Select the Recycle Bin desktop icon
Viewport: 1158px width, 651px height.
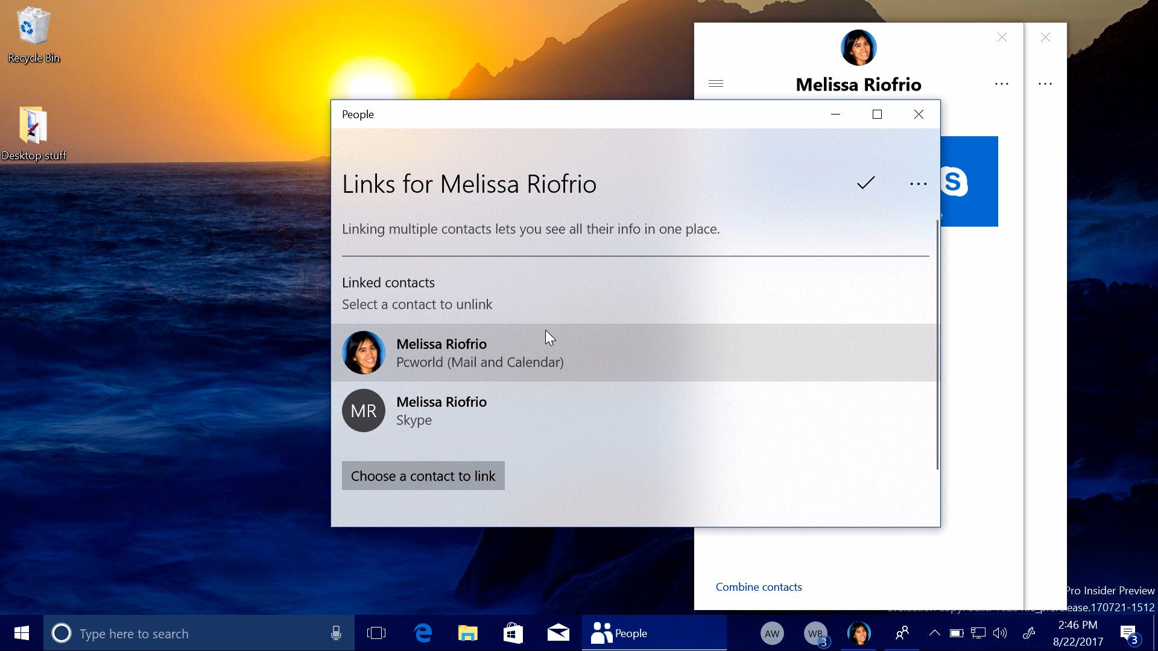(33, 35)
